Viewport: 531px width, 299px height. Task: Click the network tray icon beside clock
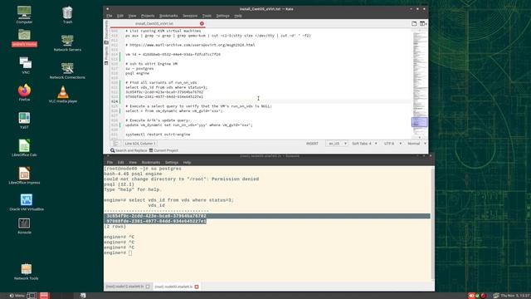point(496,296)
